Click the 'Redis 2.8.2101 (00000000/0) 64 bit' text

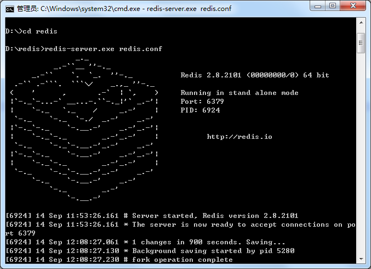pyautogui.click(x=255, y=75)
